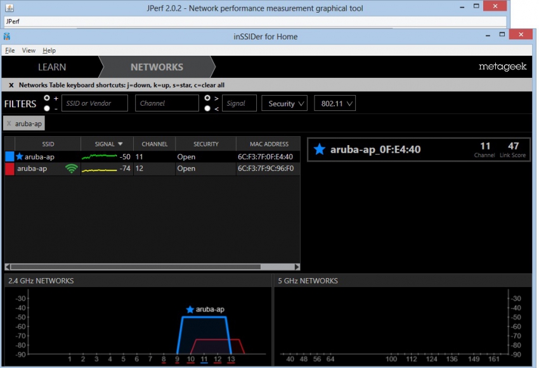Click the green Wi-Fi connected icon
Viewport: 539px width, 368px height.
[72, 168]
